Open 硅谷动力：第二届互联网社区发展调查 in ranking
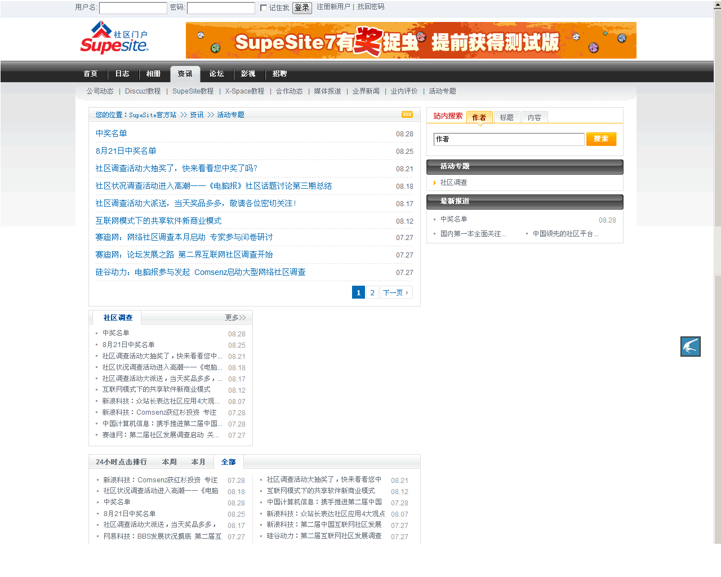This screenshot has height=577, width=721. click(324, 536)
